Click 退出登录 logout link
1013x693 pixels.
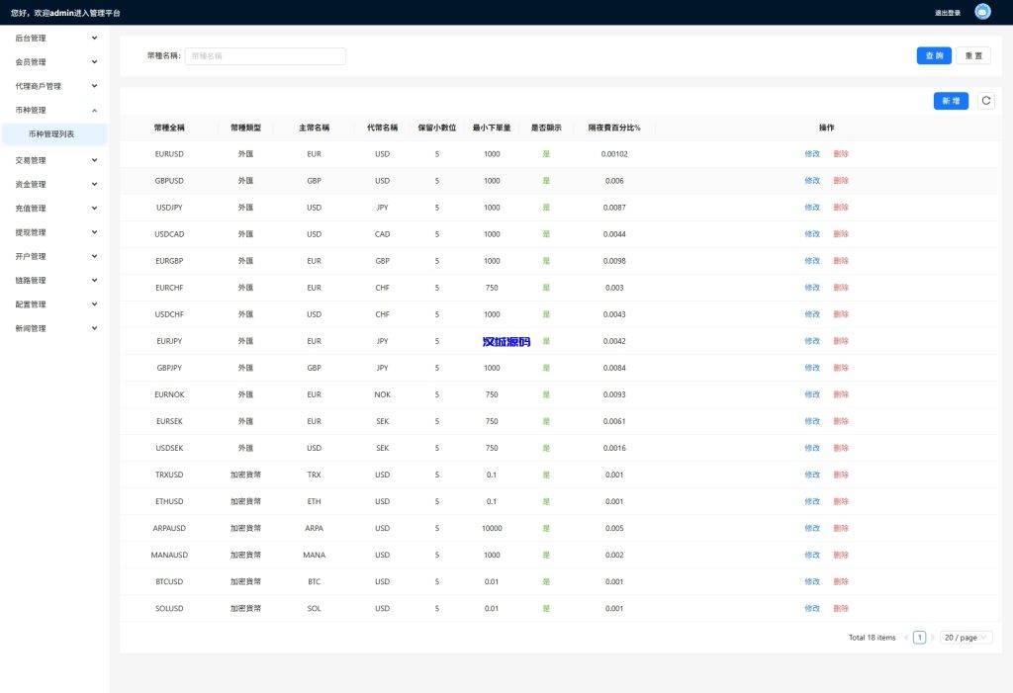947,13
